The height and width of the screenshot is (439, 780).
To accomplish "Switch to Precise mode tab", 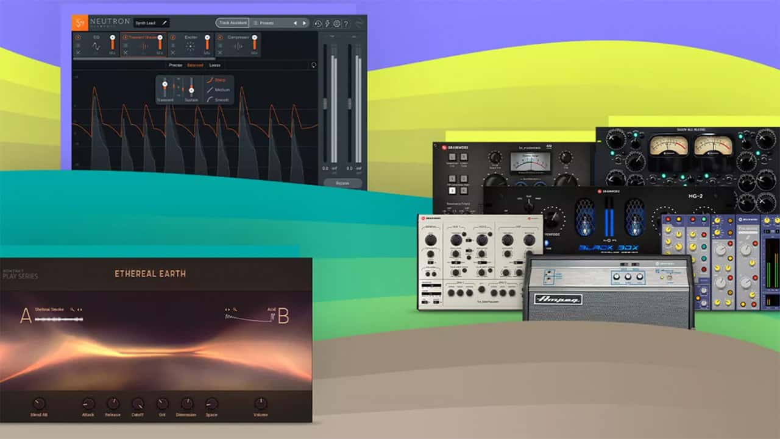I will [x=175, y=65].
